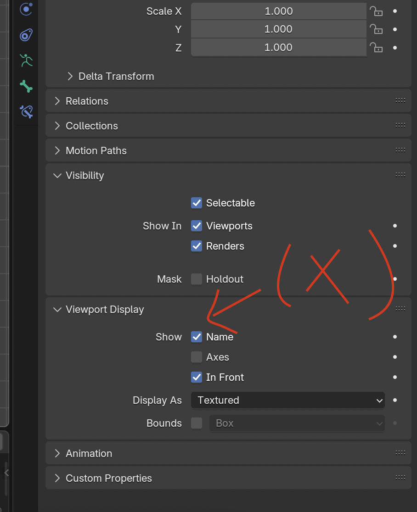The width and height of the screenshot is (417, 512).
Task: Grab the Custom Properties panel drag grip
Action: coord(400,478)
